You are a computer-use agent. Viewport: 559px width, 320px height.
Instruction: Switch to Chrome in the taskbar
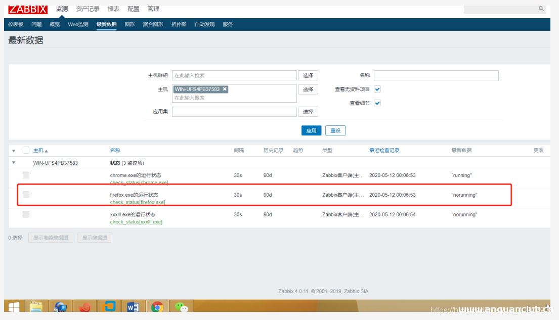[x=157, y=307]
